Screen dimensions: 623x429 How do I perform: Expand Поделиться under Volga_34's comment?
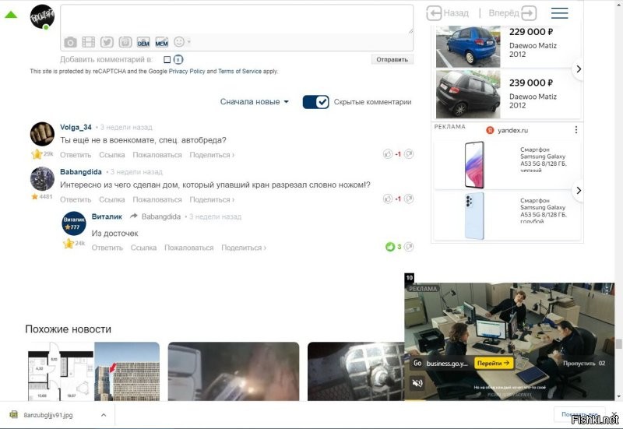[212, 155]
